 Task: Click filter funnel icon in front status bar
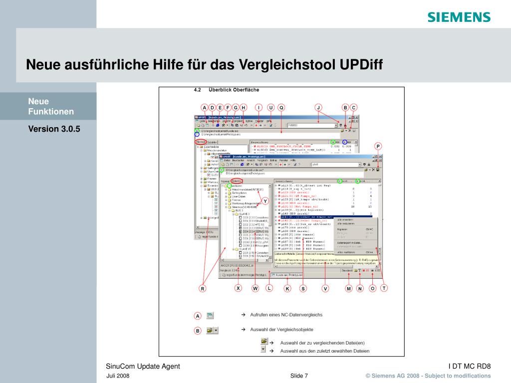coord(359,270)
